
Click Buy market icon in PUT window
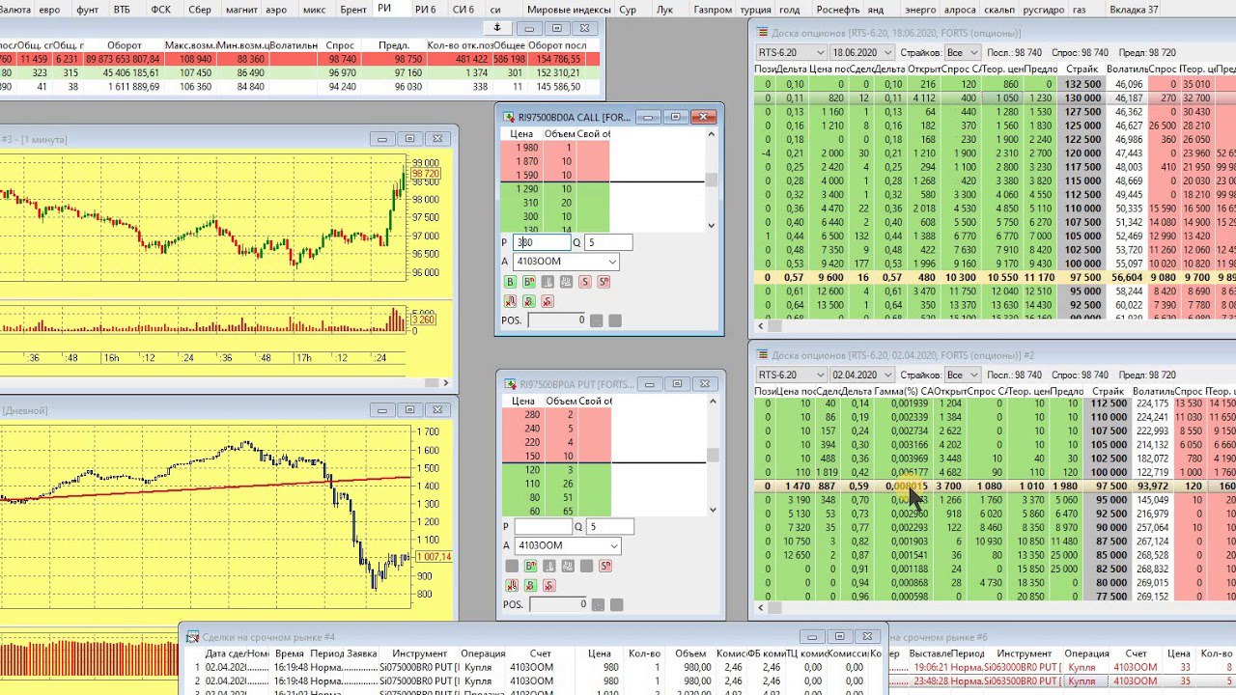530,566
